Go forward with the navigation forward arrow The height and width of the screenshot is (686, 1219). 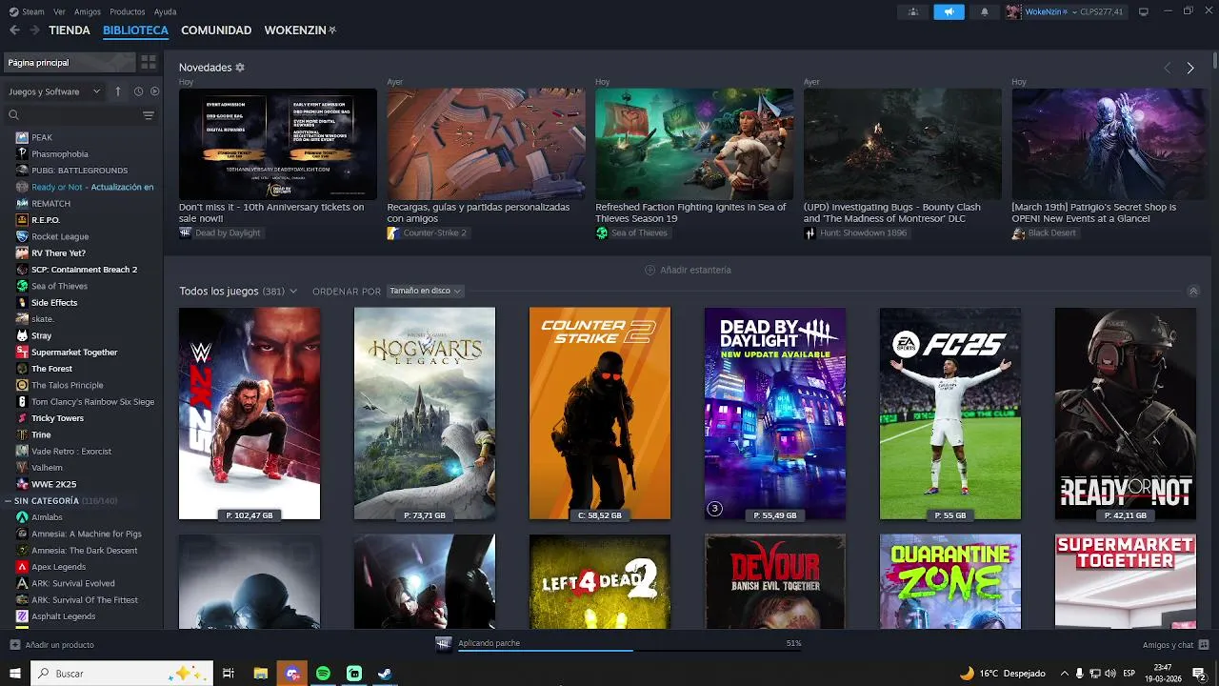(x=34, y=30)
